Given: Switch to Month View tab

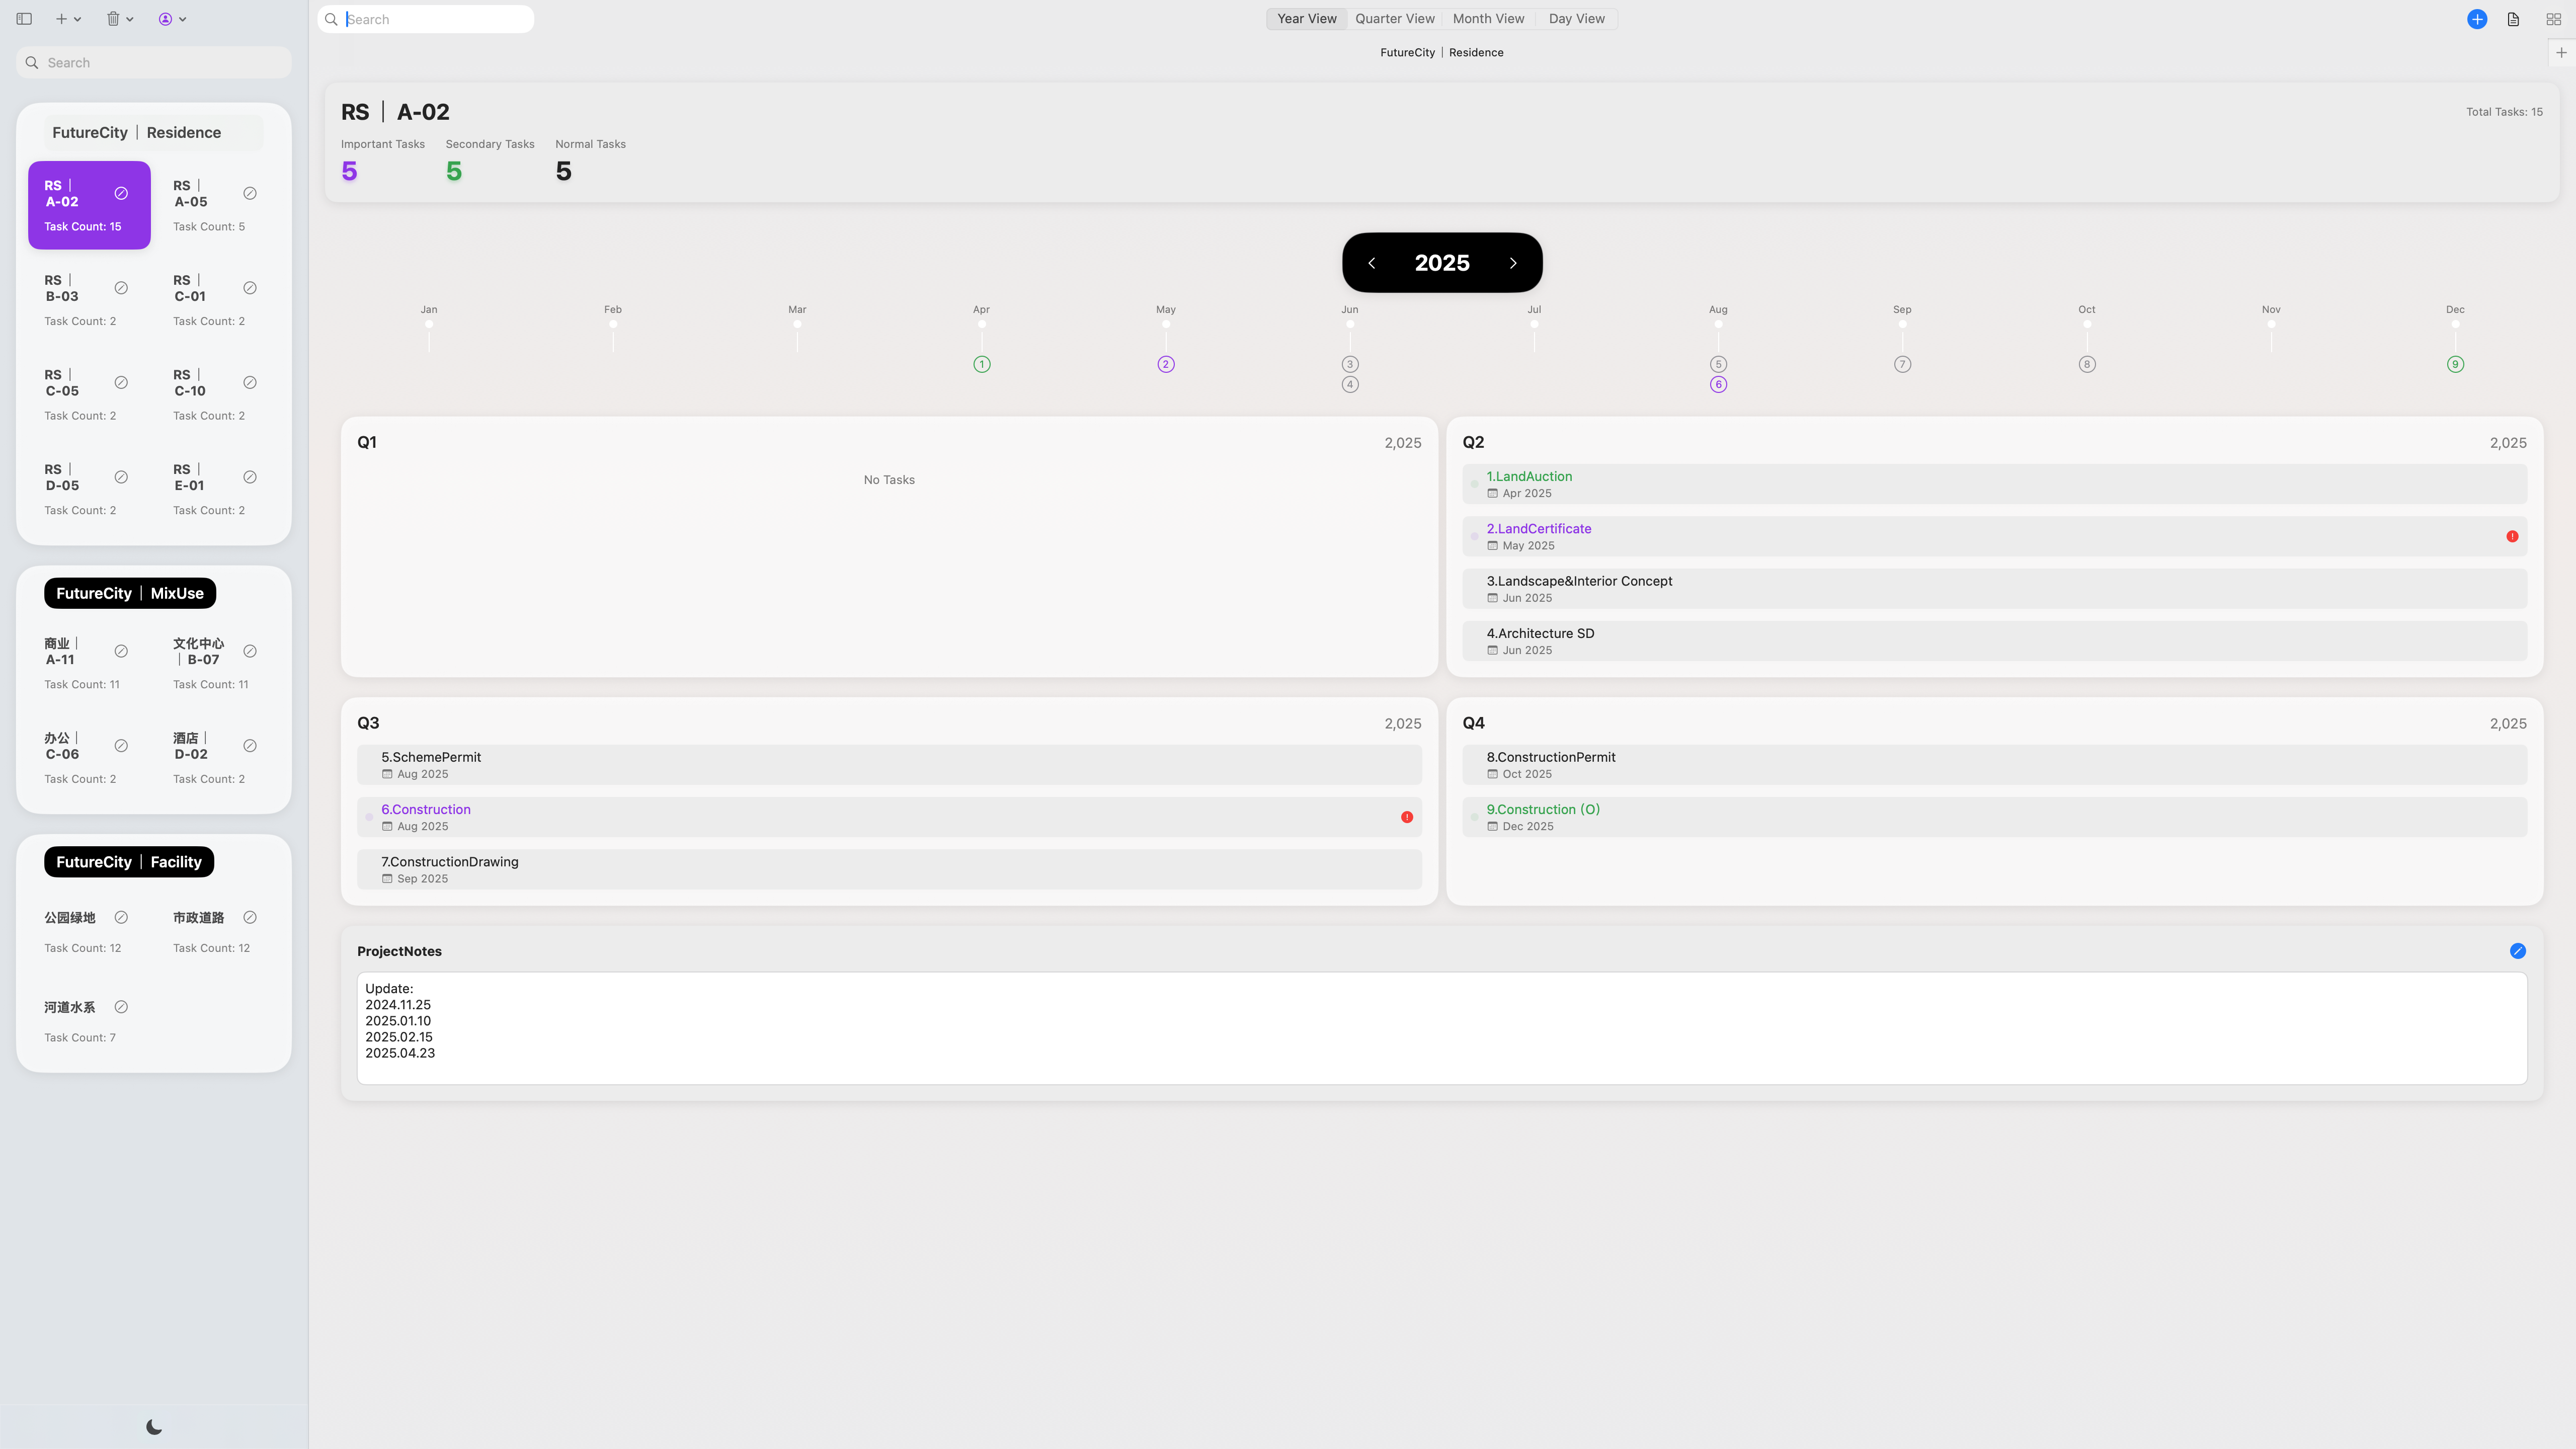Looking at the screenshot, I should 1488,19.
